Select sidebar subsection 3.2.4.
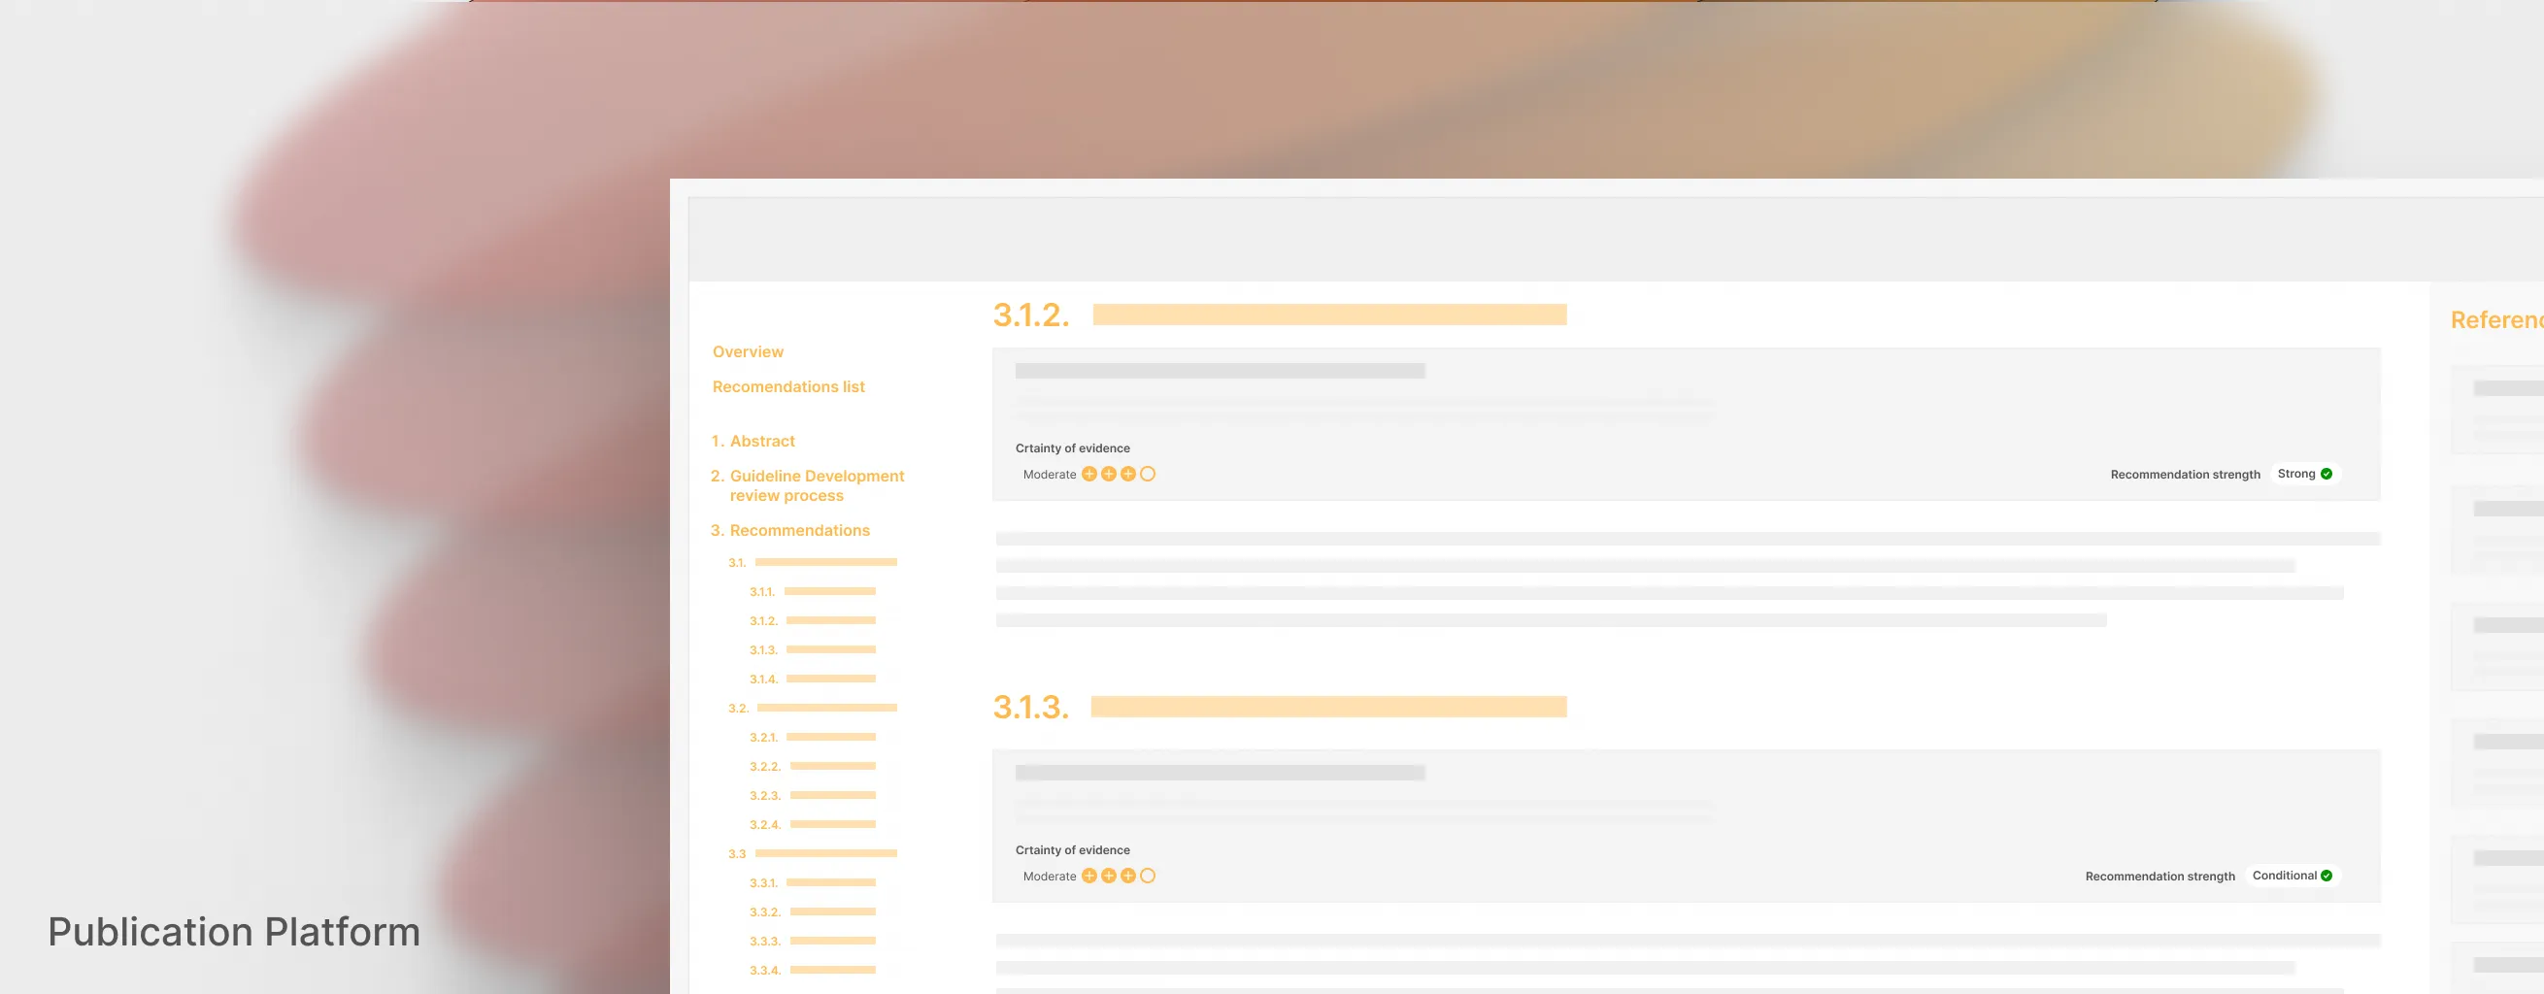Image resolution: width=2544 pixels, height=994 pixels. [x=812, y=825]
